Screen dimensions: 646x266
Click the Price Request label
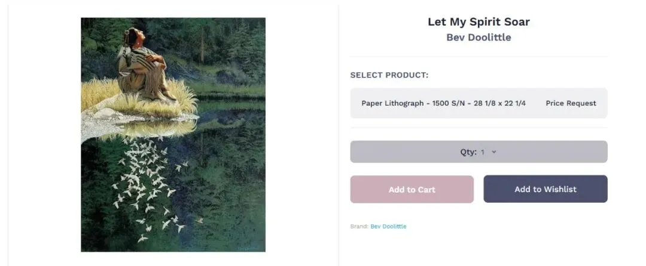(x=571, y=103)
